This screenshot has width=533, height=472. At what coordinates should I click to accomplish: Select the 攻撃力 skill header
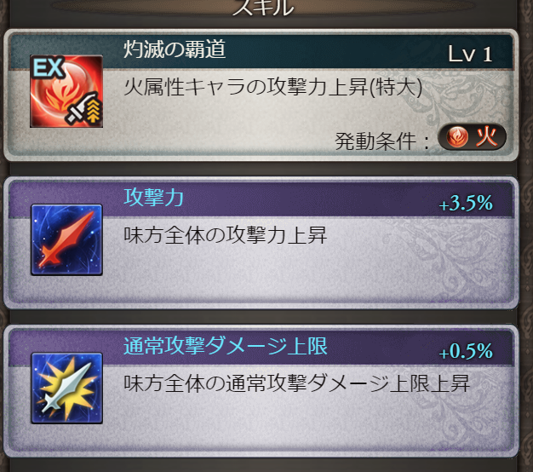pos(153,197)
